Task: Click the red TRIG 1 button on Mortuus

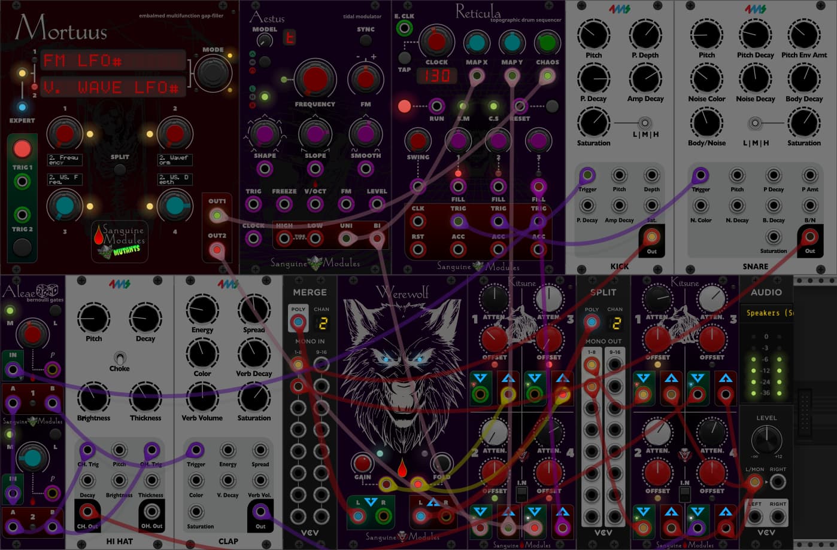Action: pyautogui.click(x=22, y=148)
